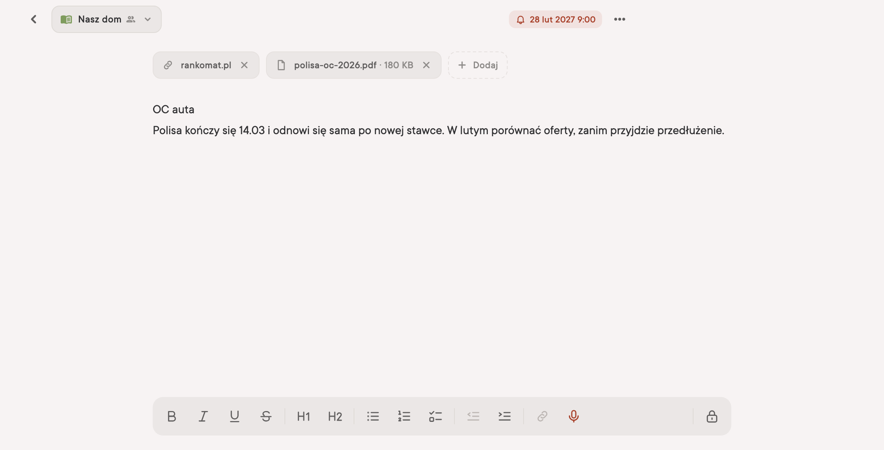
Task: Increase indent with indent icon
Action: [x=505, y=416]
